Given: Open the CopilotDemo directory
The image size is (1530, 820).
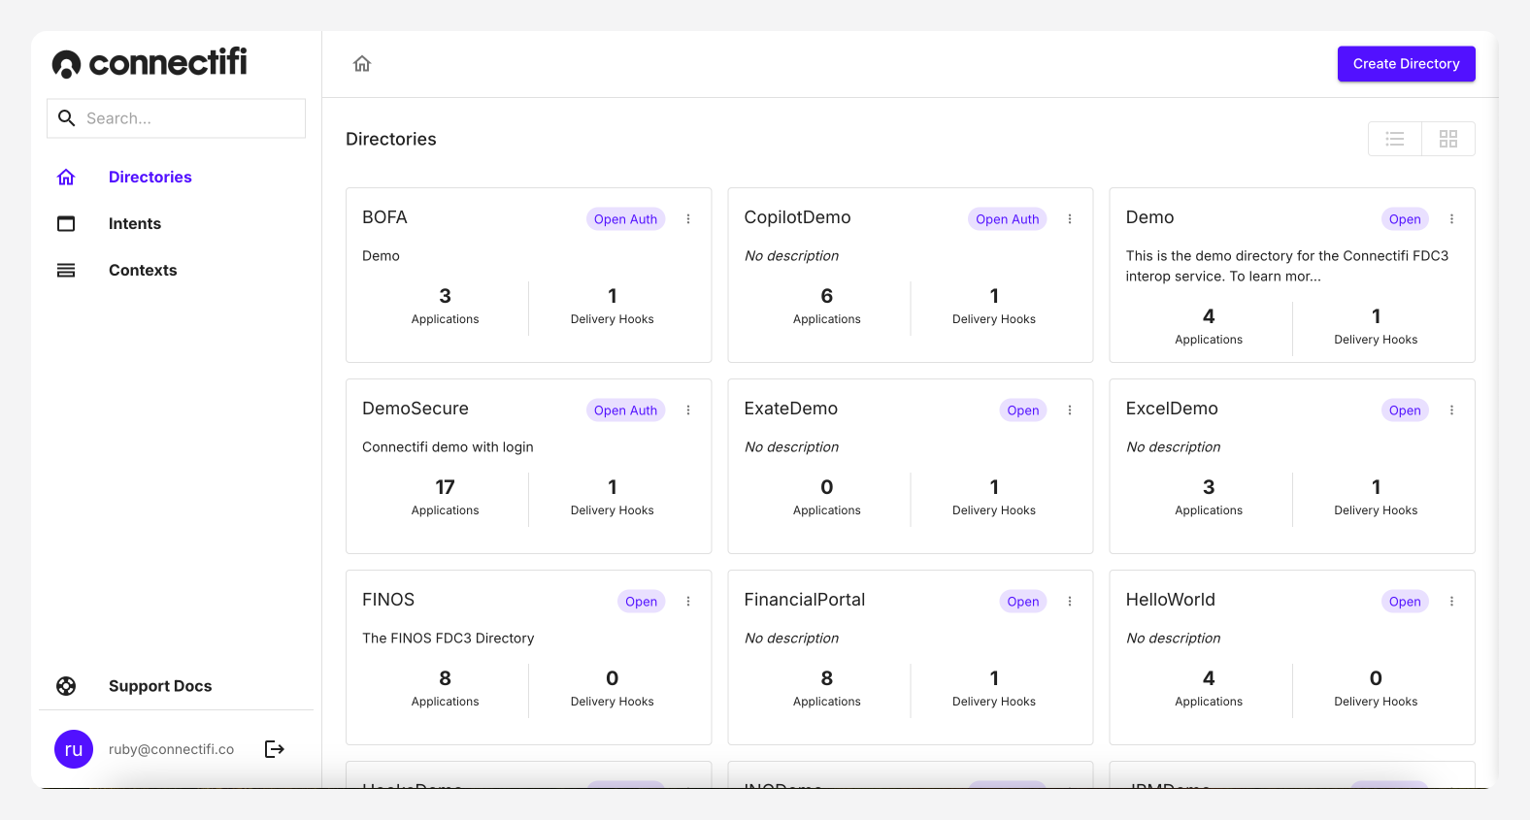Looking at the screenshot, I should pyautogui.click(x=797, y=217).
